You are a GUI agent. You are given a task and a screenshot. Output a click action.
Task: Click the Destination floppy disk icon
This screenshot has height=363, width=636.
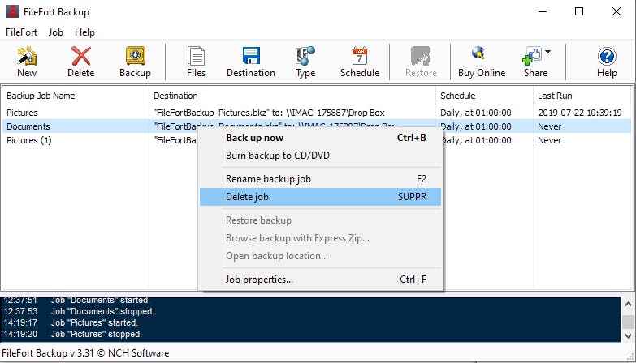[x=251, y=56]
